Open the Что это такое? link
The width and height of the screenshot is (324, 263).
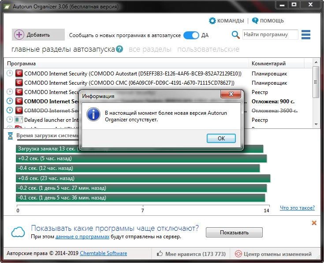[x=297, y=208]
